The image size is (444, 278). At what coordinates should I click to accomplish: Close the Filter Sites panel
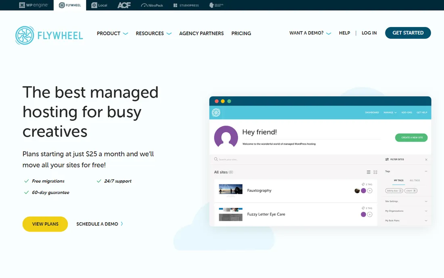[x=426, y=160]
